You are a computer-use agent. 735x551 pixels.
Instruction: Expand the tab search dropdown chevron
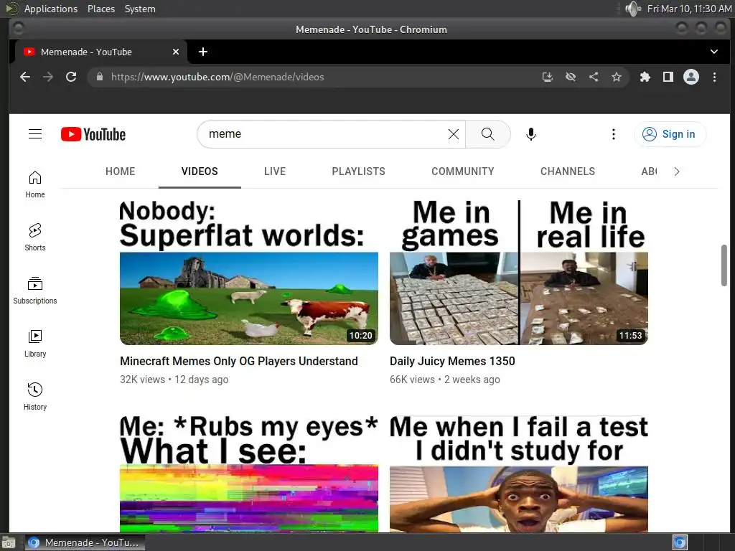point(714,52)
